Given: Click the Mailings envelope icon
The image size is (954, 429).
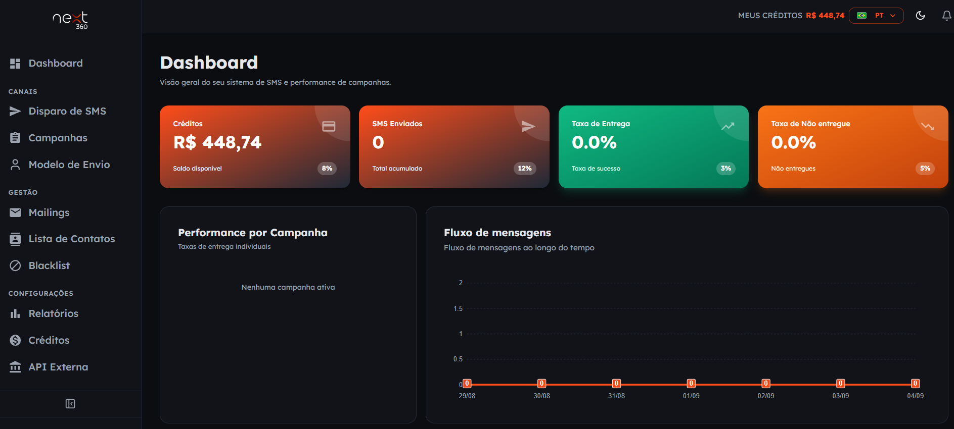Looking at the screenshot, I should (x=15, y=212).
